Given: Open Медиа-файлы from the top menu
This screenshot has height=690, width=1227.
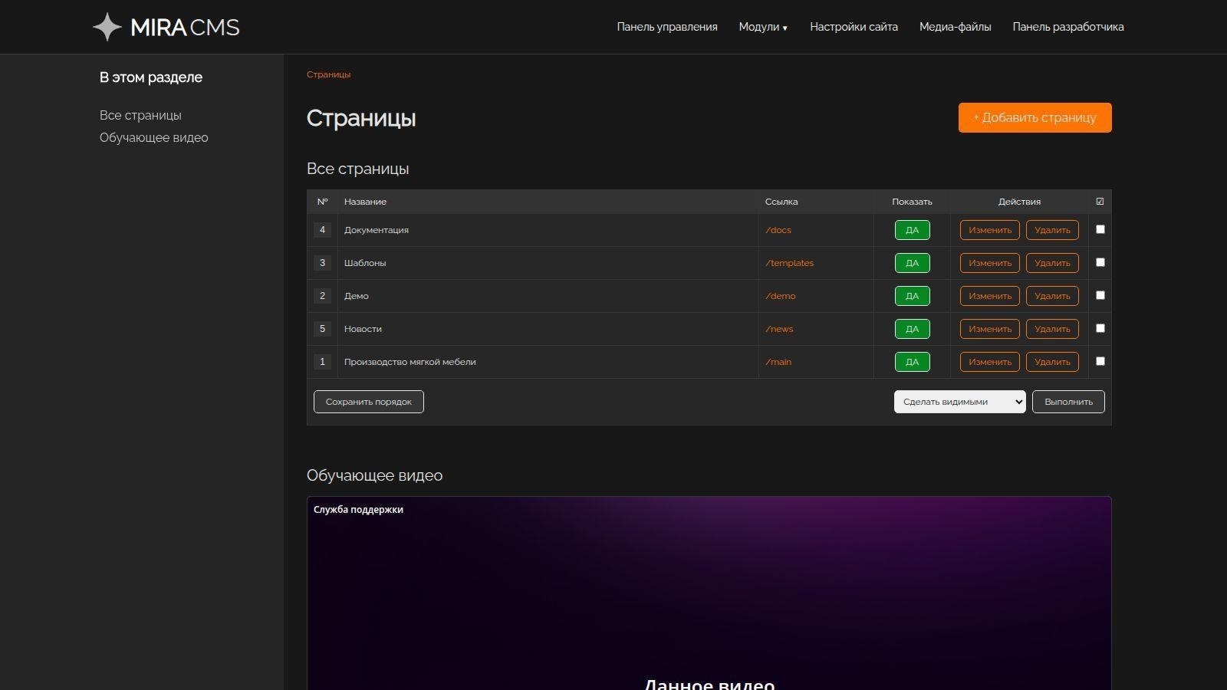Looking at the screenshot, I should point(955,27).
